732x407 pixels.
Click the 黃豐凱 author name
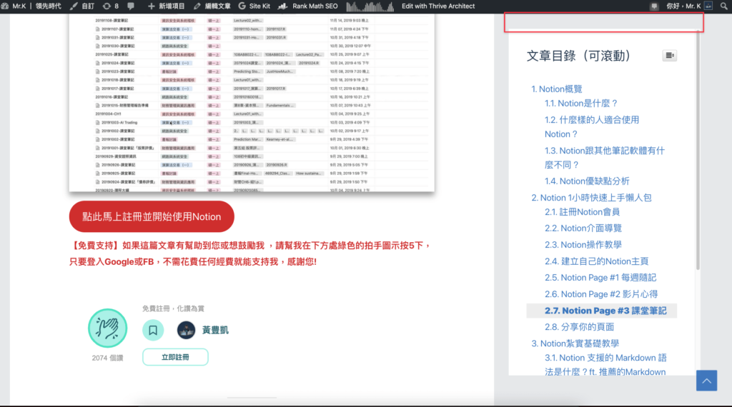(x=215, y=331)
